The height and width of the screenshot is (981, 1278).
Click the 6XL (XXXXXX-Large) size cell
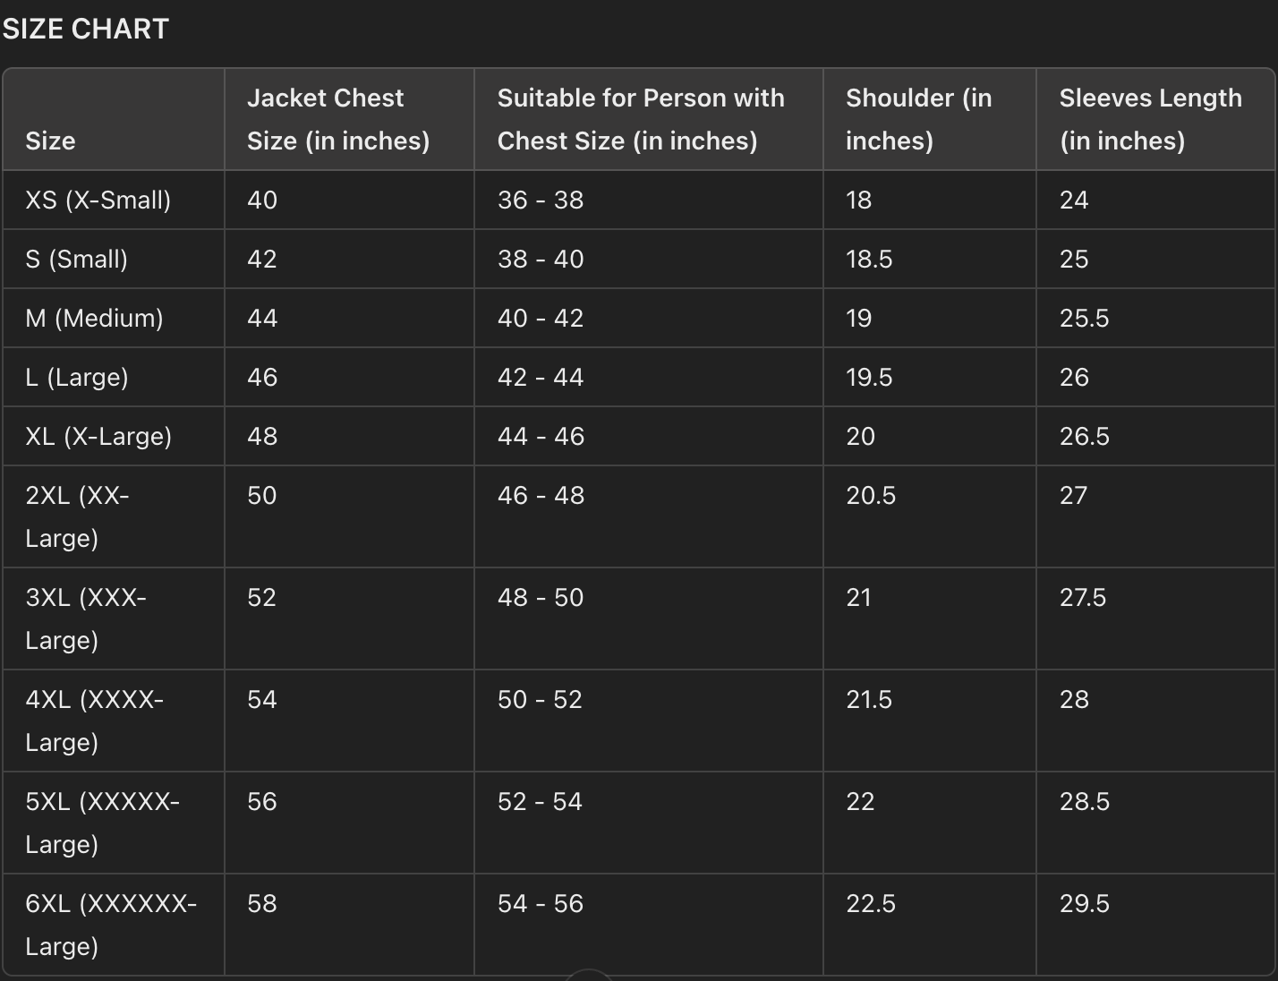click(111, 925)
